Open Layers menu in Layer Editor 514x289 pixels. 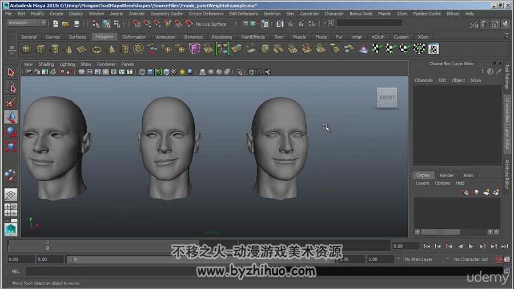(x=422, y=183)
